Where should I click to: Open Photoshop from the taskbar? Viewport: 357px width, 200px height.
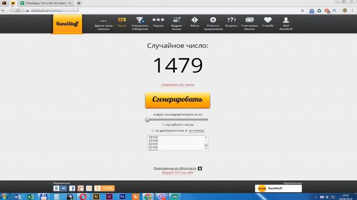pos(122,197)
